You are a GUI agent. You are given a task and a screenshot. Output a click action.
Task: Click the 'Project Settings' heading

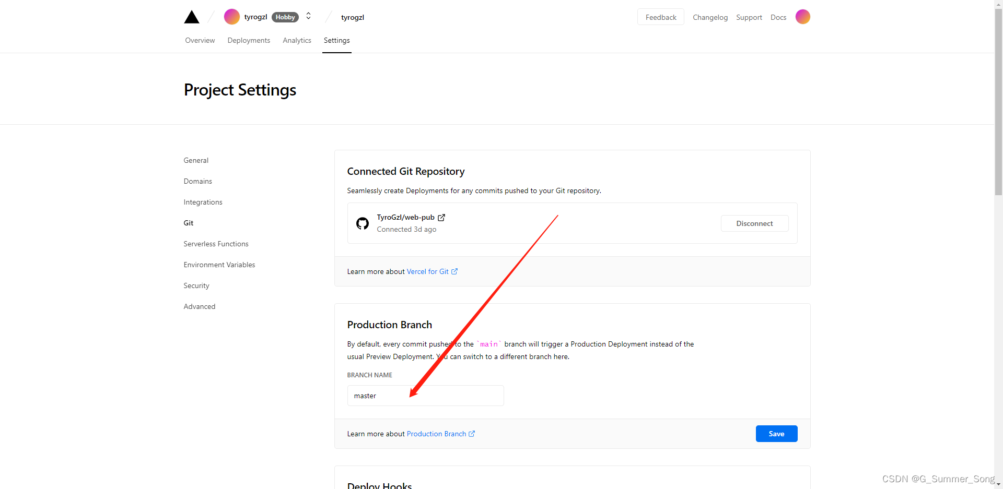coord(240,90)
